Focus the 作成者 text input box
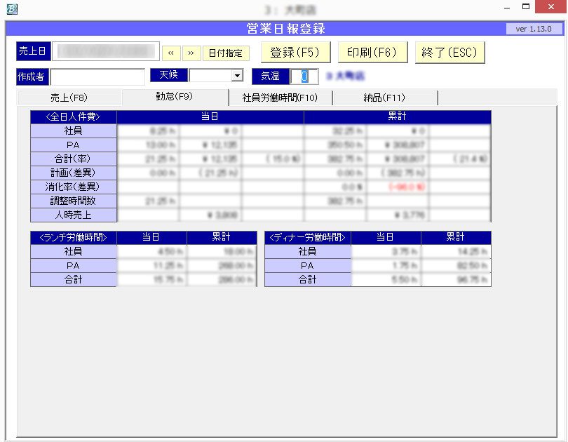Viewport: 568px width, 442px height. tap(97, 76)
